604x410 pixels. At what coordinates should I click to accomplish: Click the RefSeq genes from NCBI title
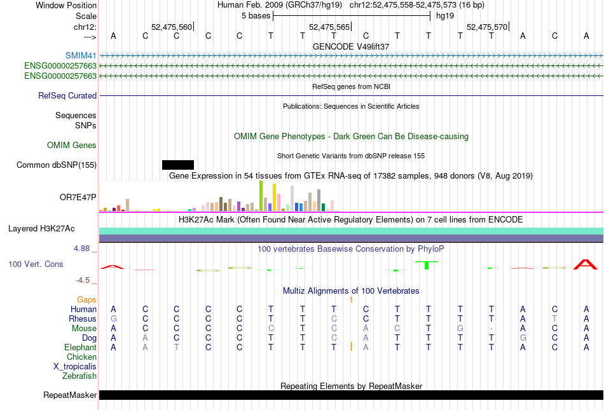(x=352, y=86)
